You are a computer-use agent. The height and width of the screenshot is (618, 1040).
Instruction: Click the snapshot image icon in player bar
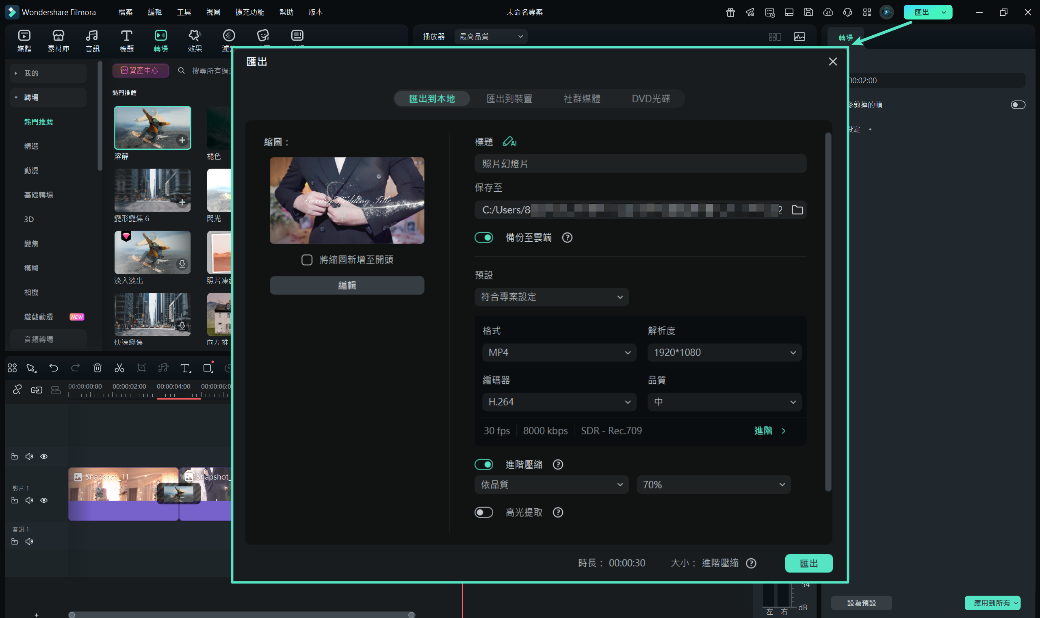point(799,37)
